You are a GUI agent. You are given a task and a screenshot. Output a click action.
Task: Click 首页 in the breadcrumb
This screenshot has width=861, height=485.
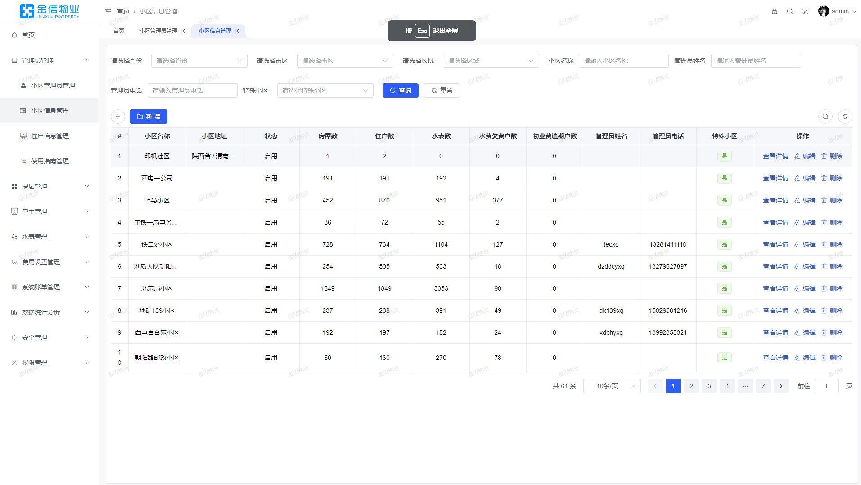pyautogui.click(x=123, y=11)
